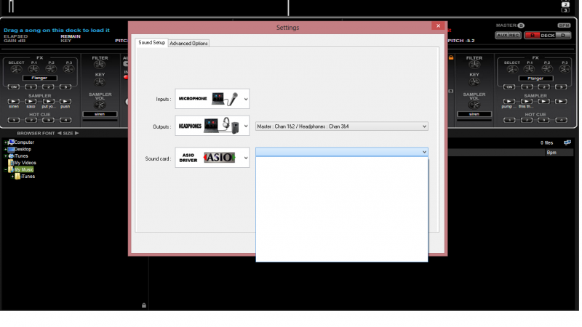Set left deck hot cue 1

click(14, 120)
